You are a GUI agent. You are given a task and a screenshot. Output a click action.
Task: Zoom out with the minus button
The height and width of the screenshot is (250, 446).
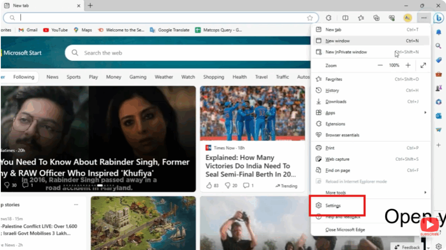pos(380,65)
